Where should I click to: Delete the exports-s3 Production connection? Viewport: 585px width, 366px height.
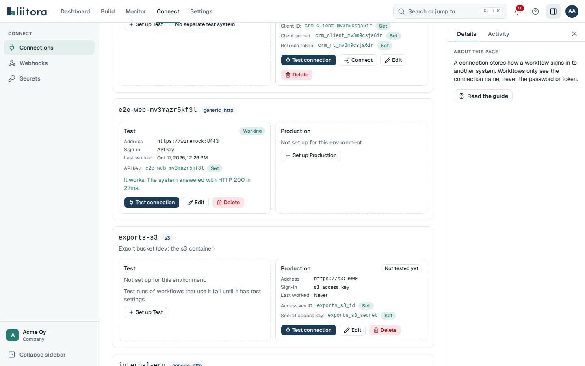coord(385,330)
